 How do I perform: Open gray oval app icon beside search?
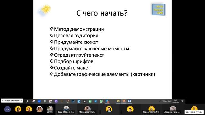point(34,101)
